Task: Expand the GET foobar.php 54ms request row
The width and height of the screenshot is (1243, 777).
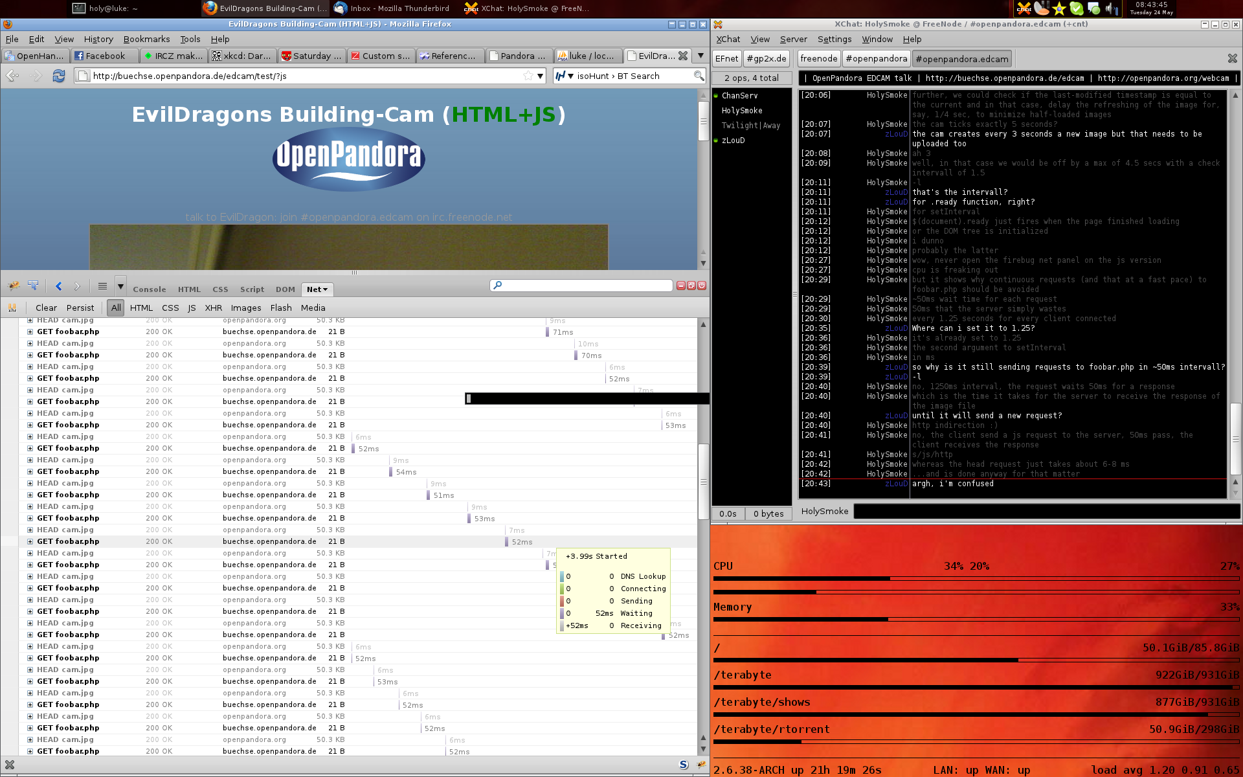Action: 30,471
